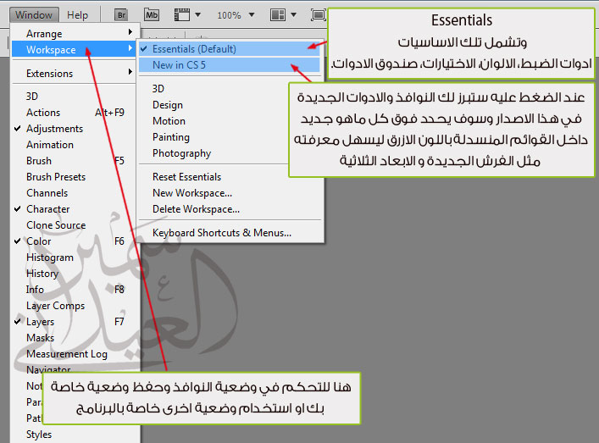Image resolution: width=599 pixels, height=443 pixels.
Task: Show the Layer Comps panel
Action: tap(75, 306)
